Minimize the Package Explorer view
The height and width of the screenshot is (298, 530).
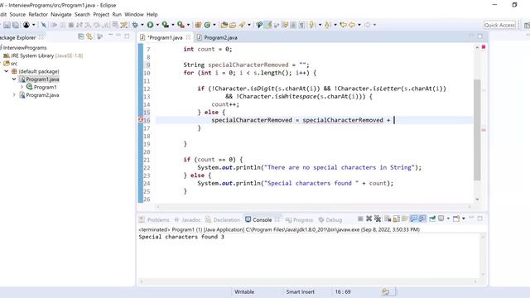click(x=118, y=36)
